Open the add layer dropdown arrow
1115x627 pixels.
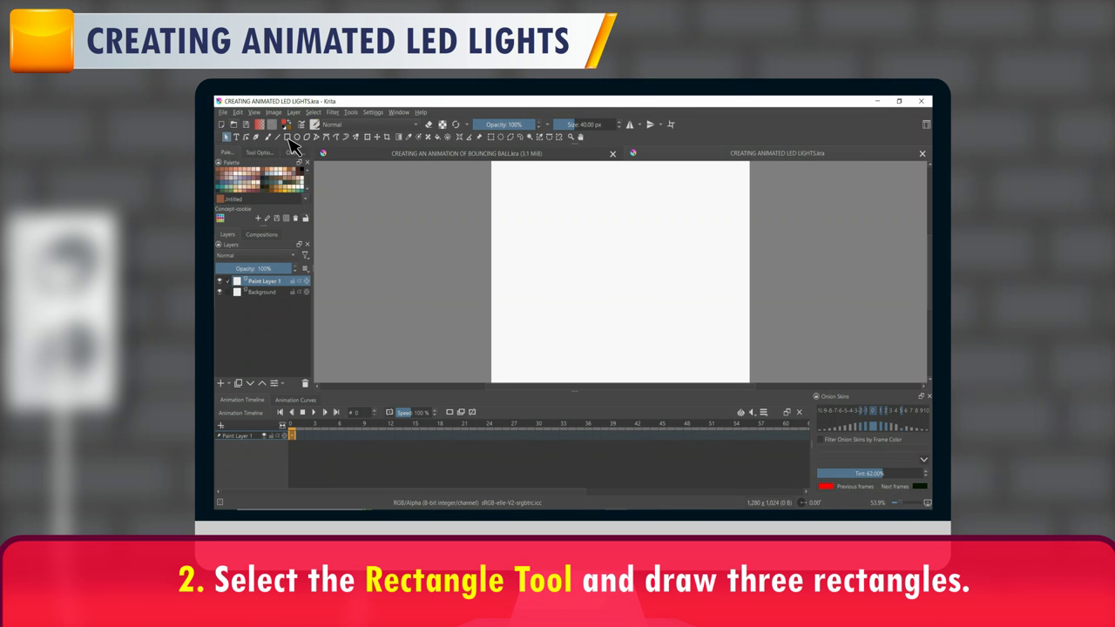tap(229, 383)
